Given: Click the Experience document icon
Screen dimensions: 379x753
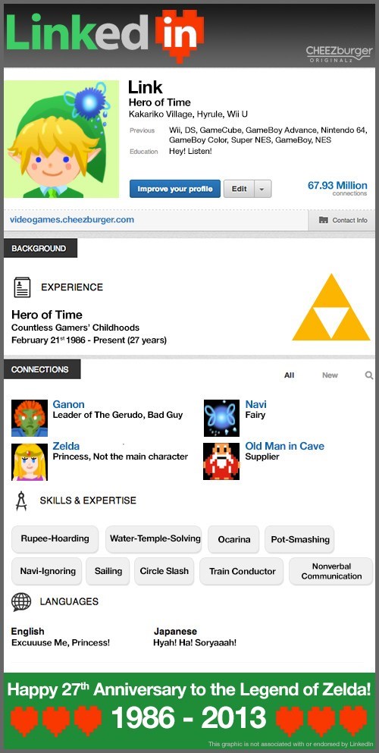Looking at the screenshot, I should (x=22, y=287).
